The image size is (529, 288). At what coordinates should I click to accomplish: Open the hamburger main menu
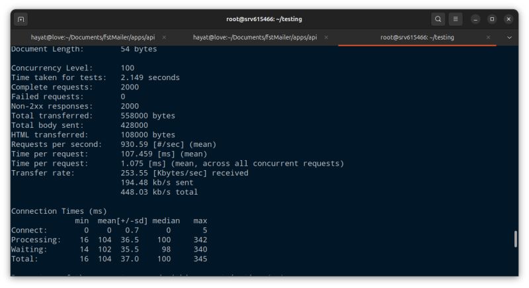[456, 19]
